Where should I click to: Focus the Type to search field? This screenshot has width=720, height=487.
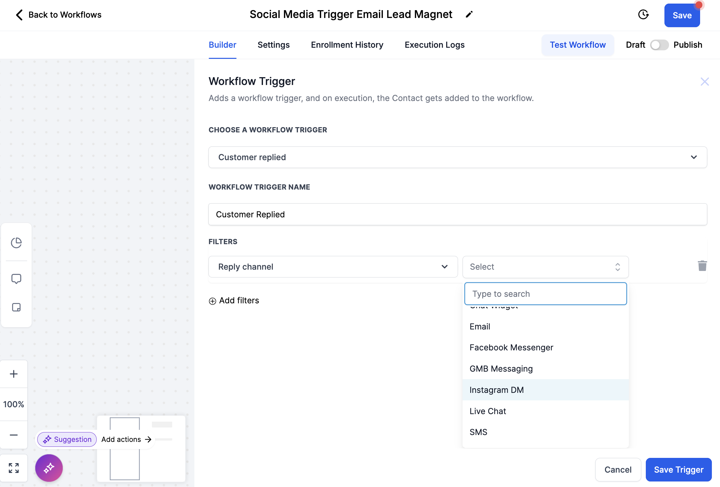545,294
